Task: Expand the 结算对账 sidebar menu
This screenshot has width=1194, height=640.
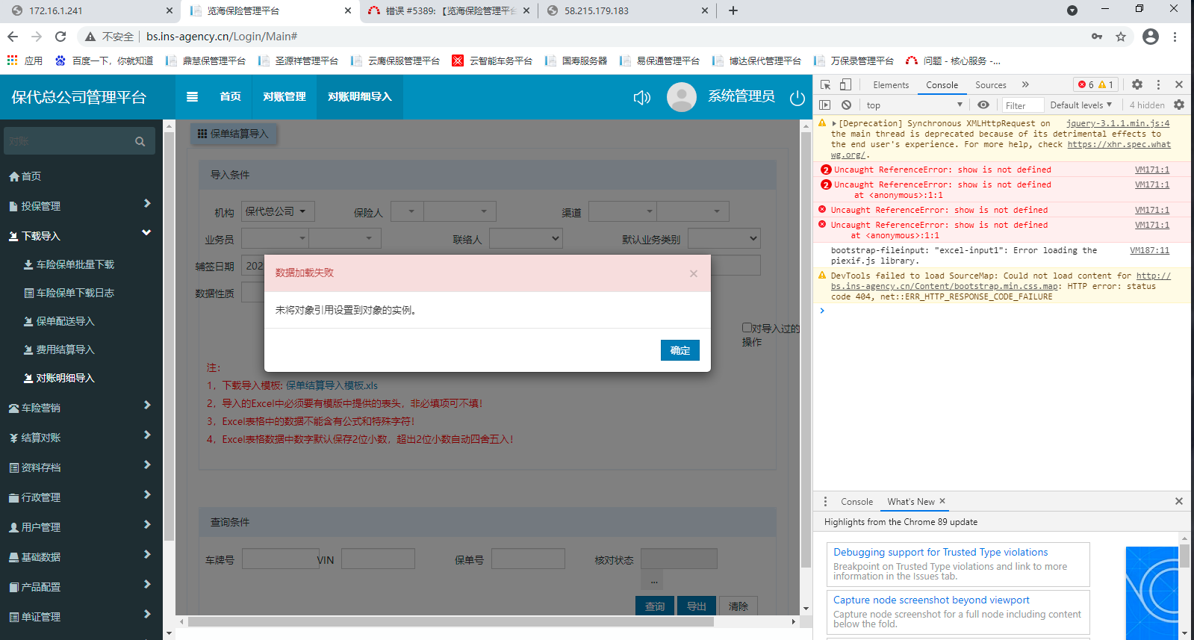Action: (x=81, y=437)
